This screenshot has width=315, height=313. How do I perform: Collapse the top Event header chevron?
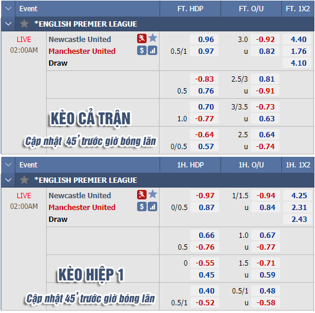click(8, 9)
